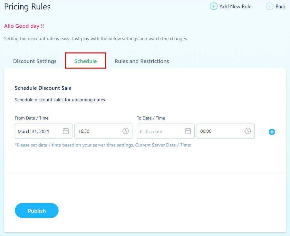
Task: Click the From Time clock icon
Action: [125, 131]
